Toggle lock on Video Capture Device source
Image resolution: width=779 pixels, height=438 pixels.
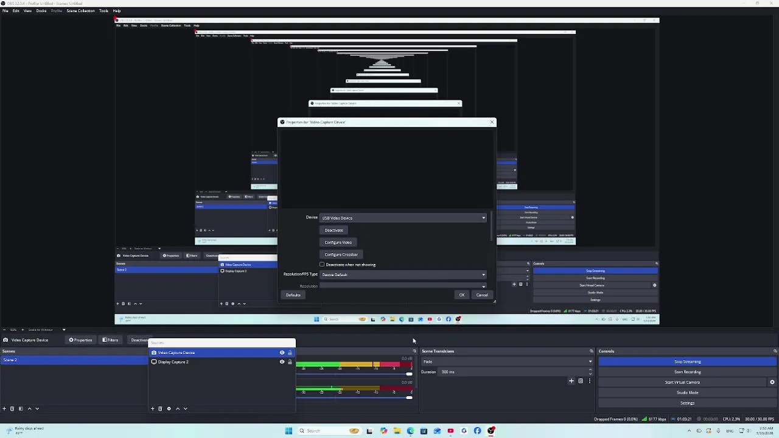pos(290,353)
